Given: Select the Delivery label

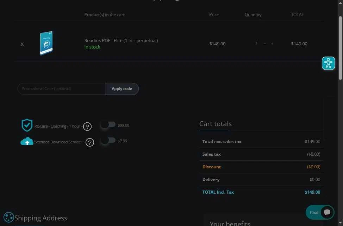Looking at the screenshot, I should point(211,180).
